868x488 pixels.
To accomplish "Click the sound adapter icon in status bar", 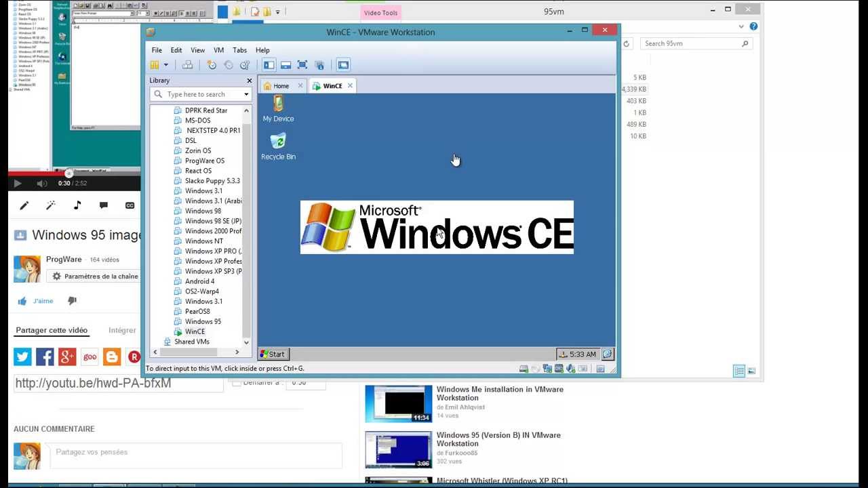I will pos(570,369).
